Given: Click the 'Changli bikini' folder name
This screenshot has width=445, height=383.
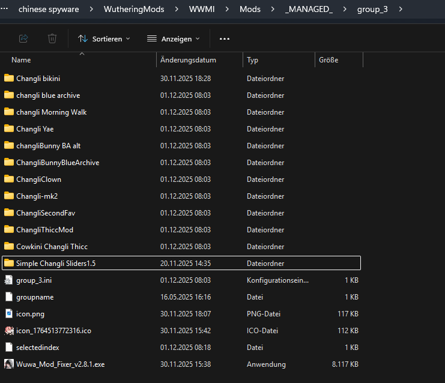Looking at the screenshot, I should pyautogui.click(x=38, y=78).
